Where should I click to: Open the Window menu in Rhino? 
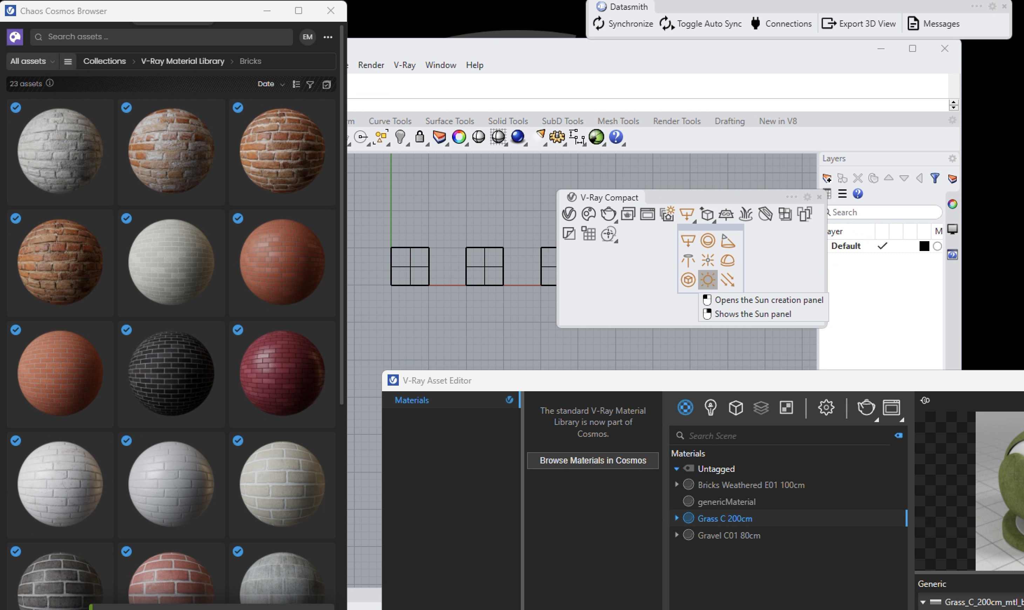[441, 65]
